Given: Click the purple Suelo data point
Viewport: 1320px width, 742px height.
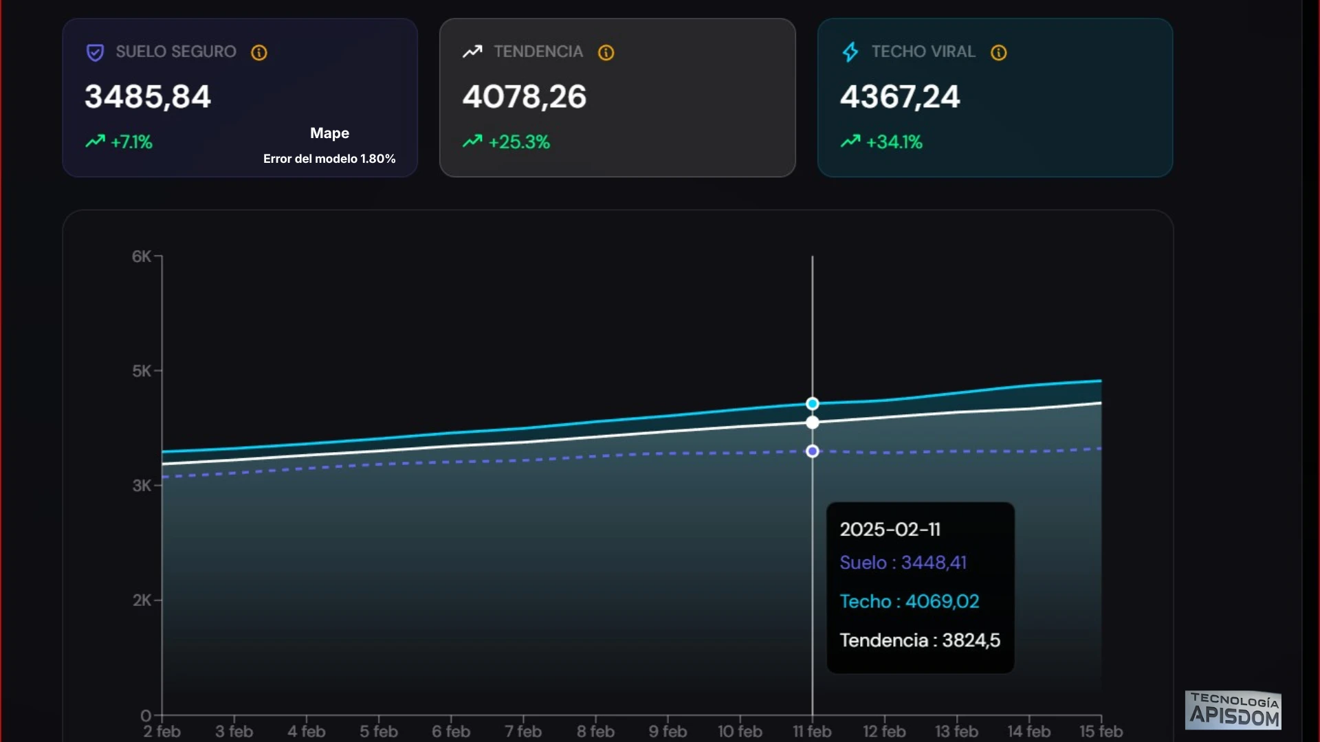Looking at the screenshot, I should [813, 451].
